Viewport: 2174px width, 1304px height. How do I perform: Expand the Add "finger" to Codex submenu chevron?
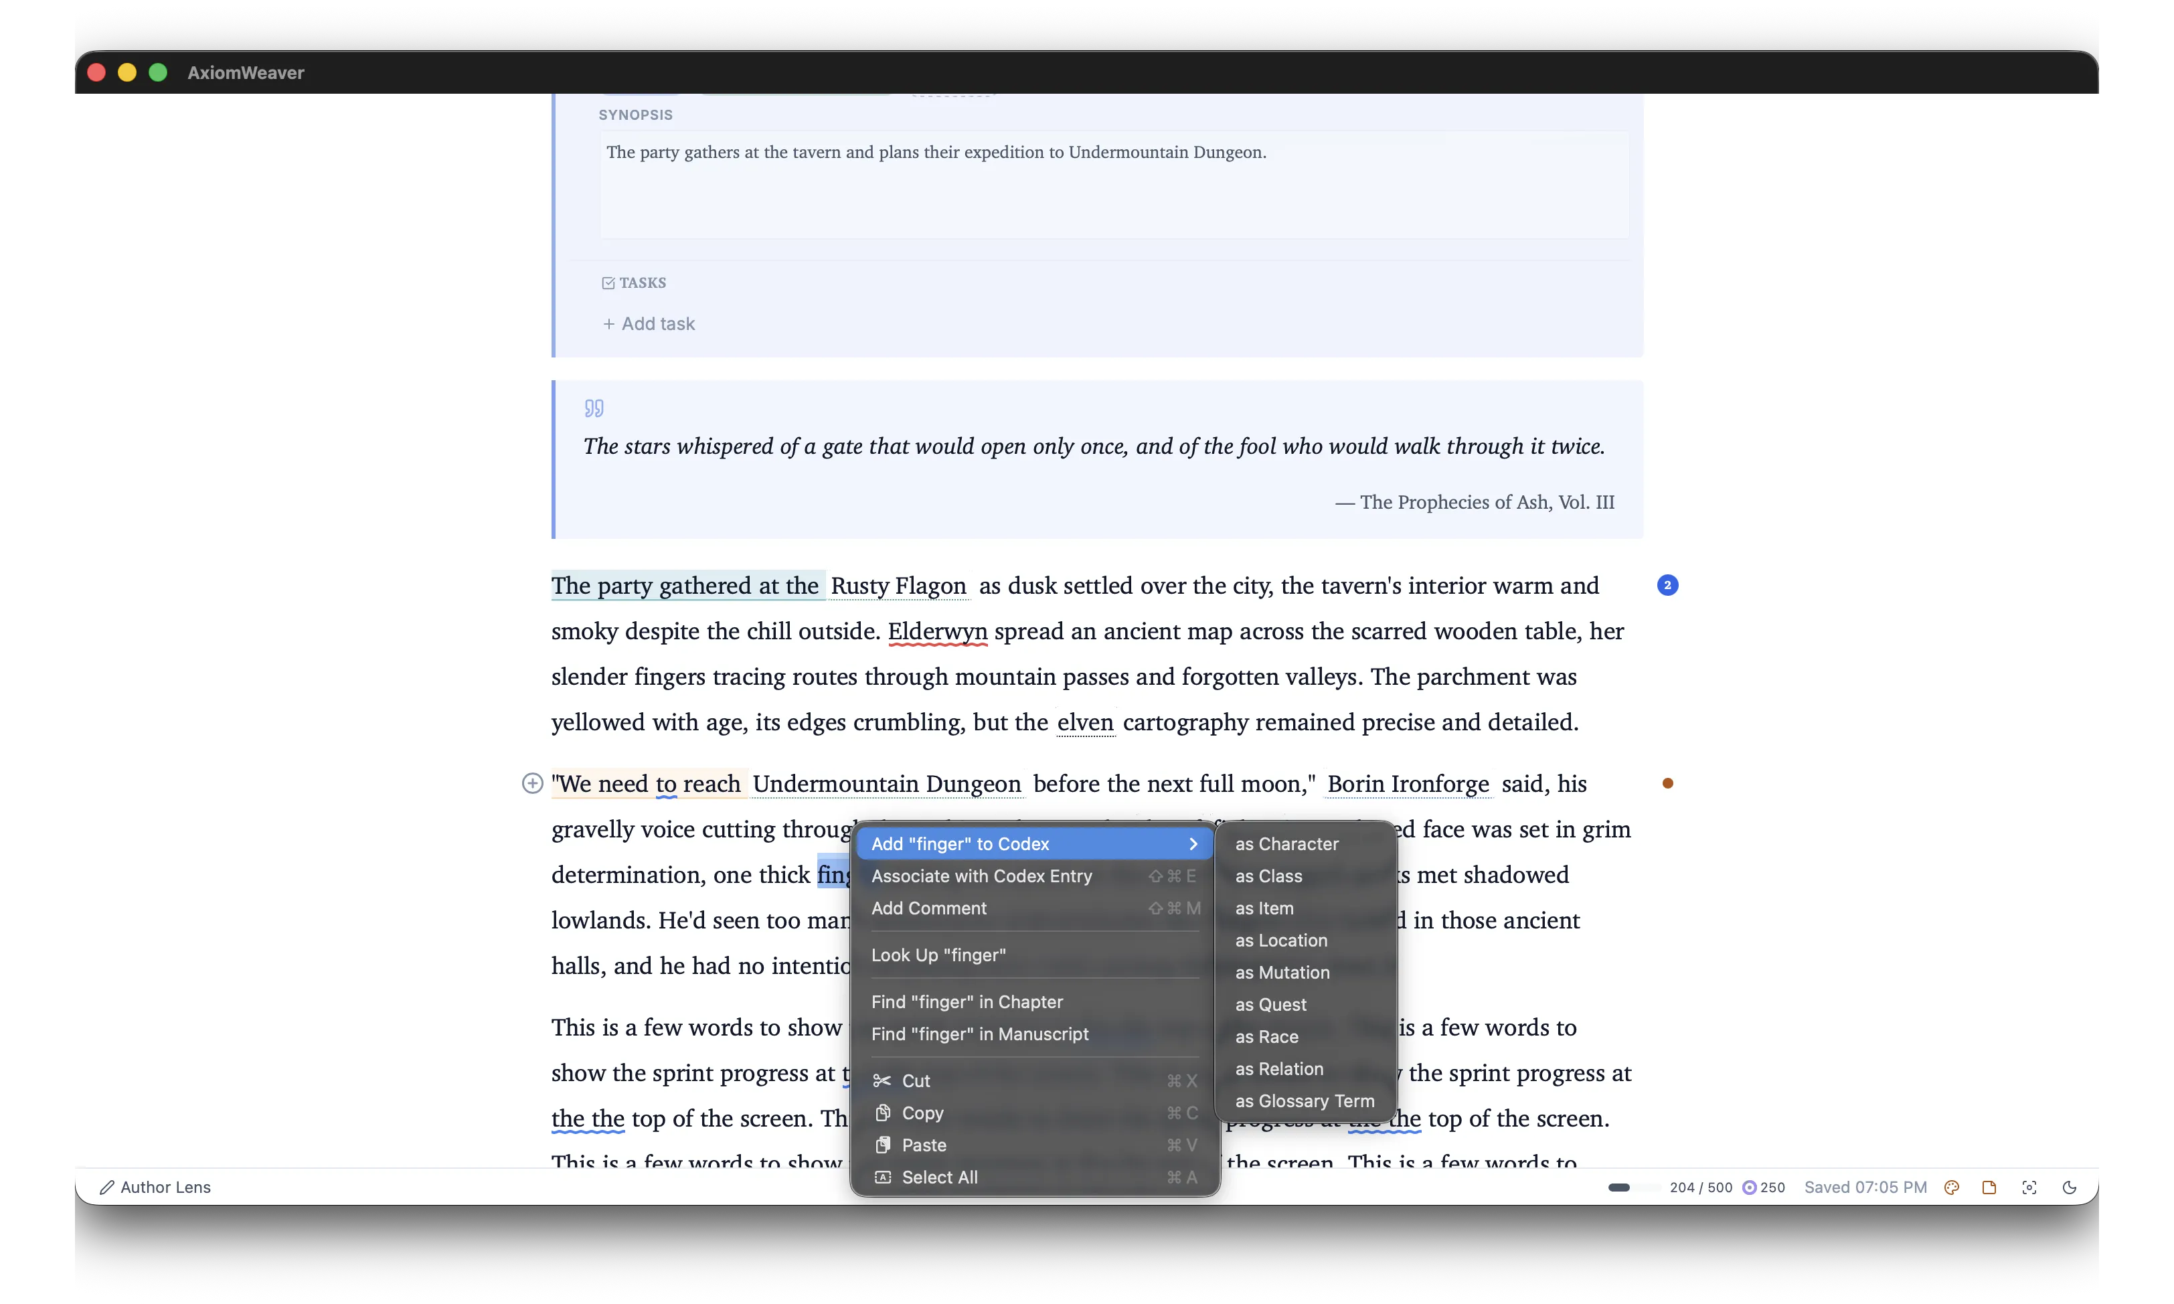(x=1193, y=843)
